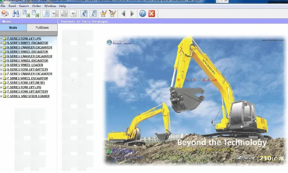This screenshot has width=288, height=173.
Task: Click the right arrow forward icon
Action: tap(132, 13)
